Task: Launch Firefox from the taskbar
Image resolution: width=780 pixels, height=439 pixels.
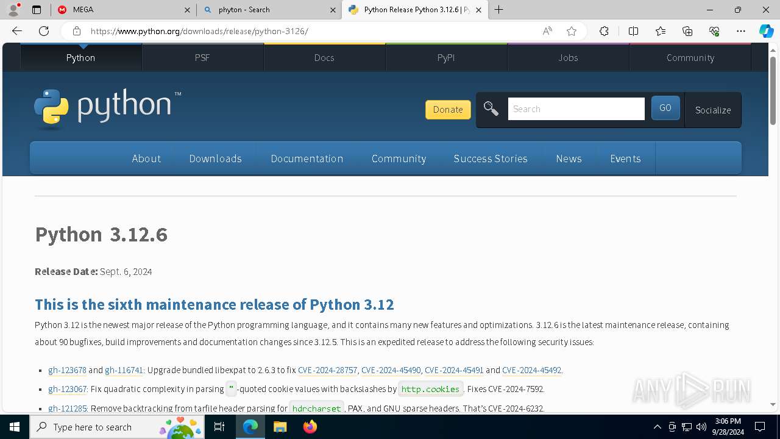Action: 310,427
